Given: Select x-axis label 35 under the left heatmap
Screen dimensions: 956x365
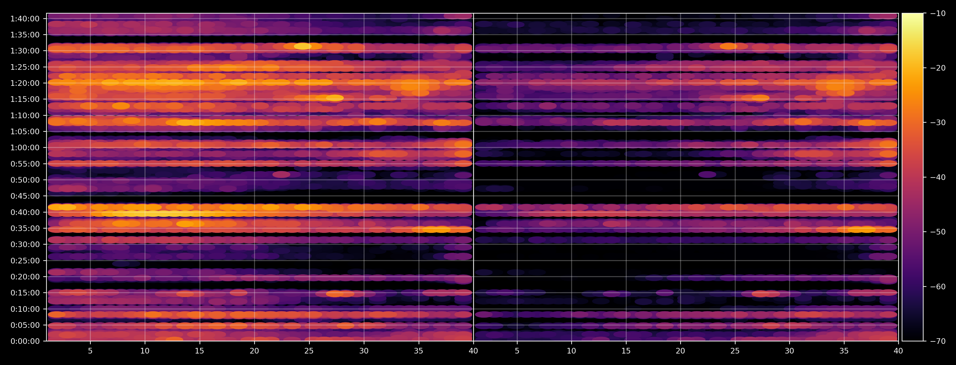Looking at the screenshot, I should tap(419, 351).
